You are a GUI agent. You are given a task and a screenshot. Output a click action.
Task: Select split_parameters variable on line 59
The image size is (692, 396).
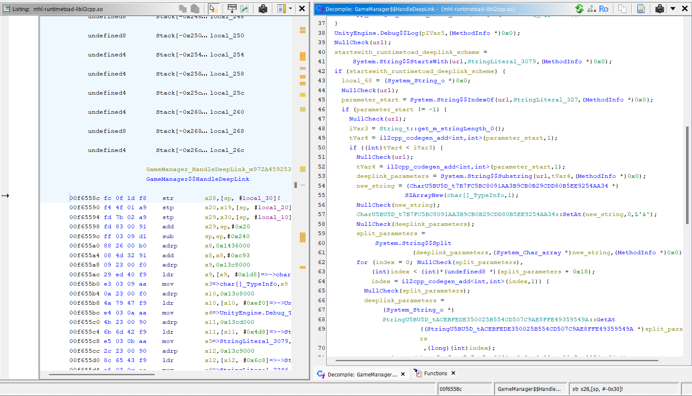387,233
